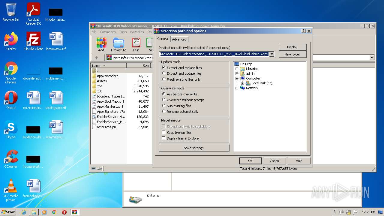Click Internet Explorer icon in taskbar
This screenshot has height=216, width=384.
(x=24, y=212)
